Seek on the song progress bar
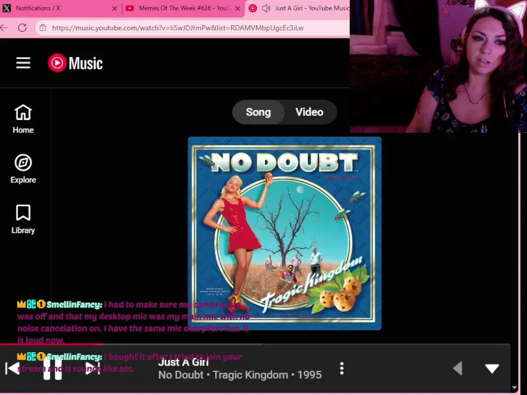527x395 pixels. 255,344
